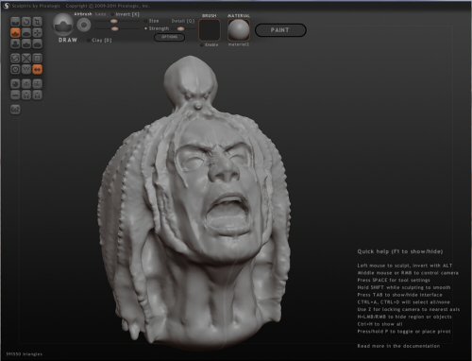Click the Open file icon
The image size is (472, 361).
point(26,95)
